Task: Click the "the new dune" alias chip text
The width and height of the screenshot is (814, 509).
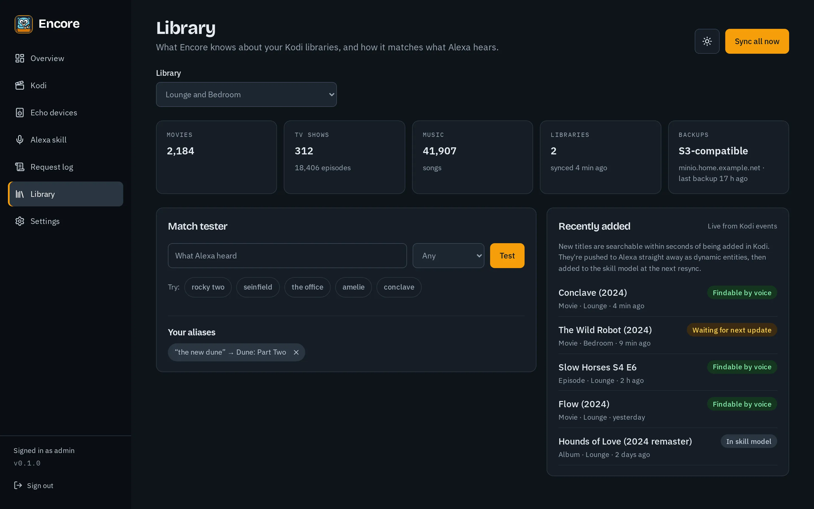Action: click(230, 352)
